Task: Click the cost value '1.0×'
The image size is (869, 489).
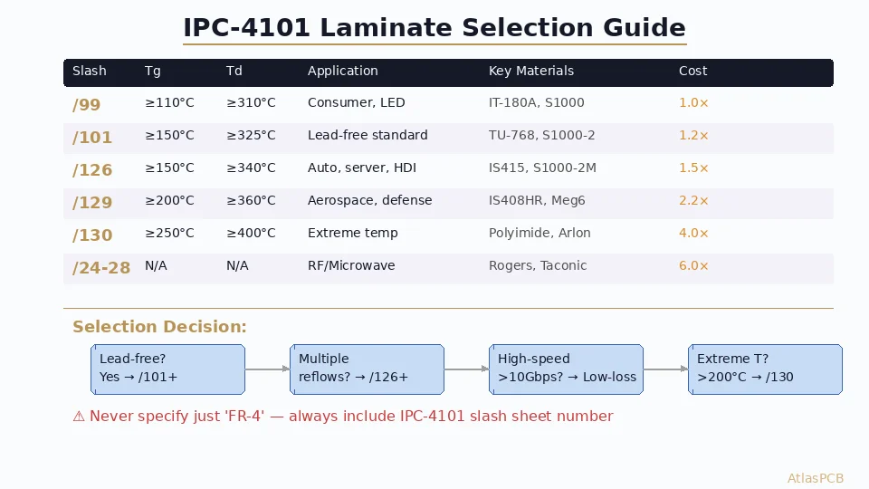Action: coord(693,102)
